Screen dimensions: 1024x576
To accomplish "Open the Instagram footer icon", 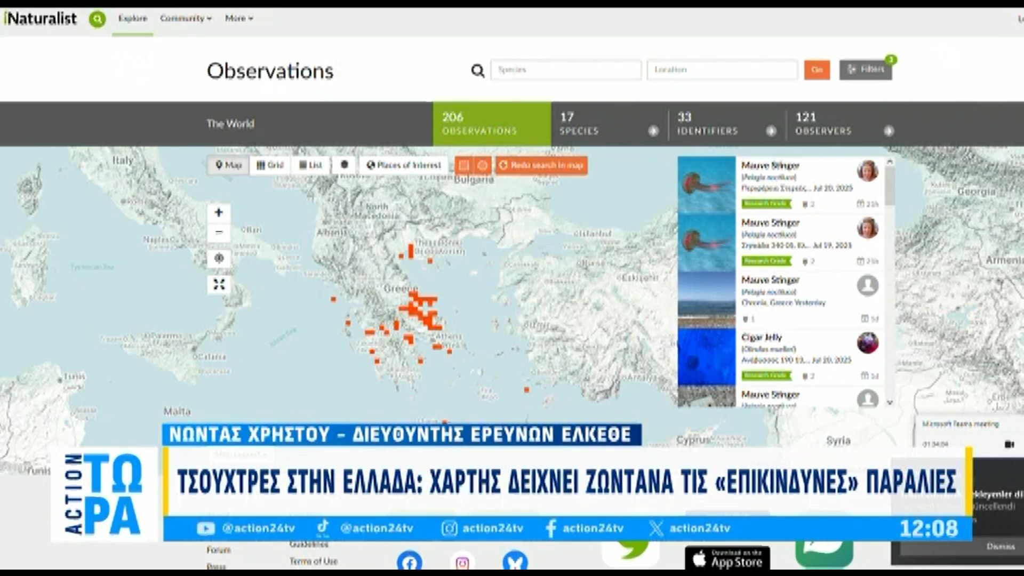I will point(462,562).
